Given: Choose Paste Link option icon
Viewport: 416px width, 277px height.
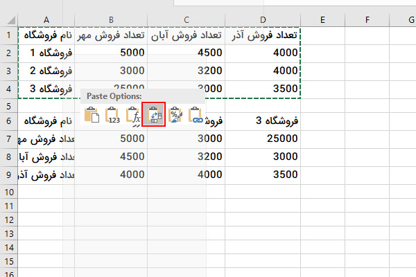Looking at the screenshot, I should (x=196, y=114).
